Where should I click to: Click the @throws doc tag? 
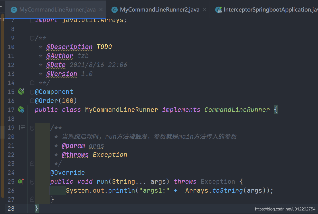tap(75, 155)
